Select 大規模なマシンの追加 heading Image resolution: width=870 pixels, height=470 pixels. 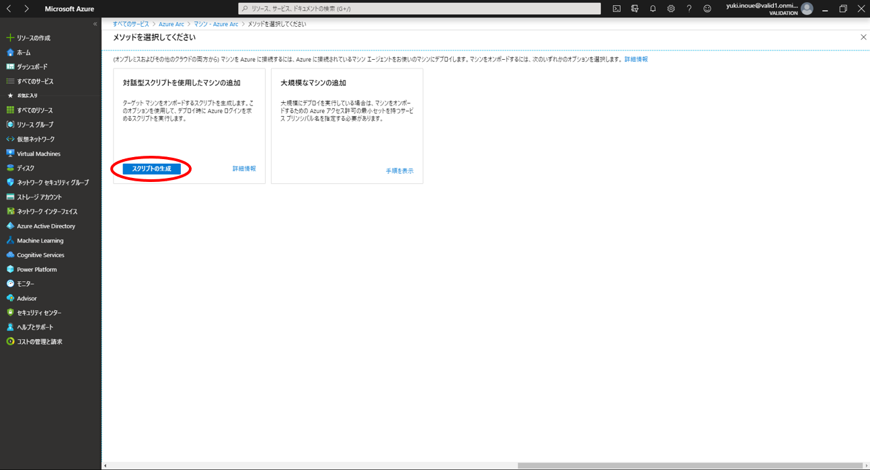pos(313,83)
